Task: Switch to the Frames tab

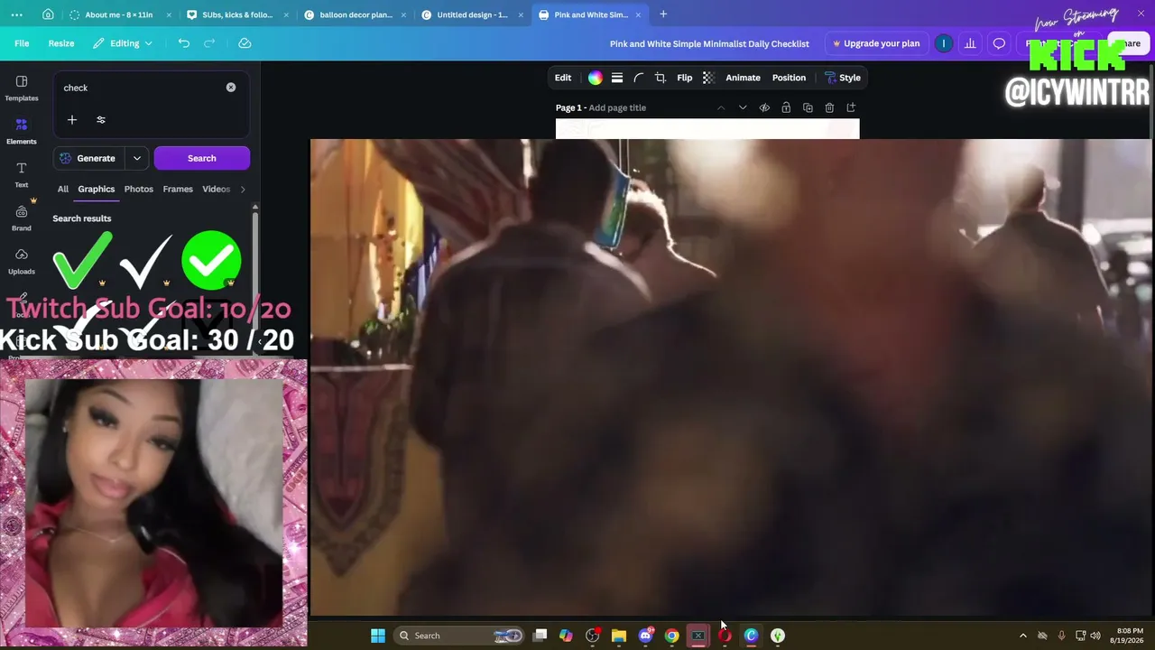Action: point(178,189)
